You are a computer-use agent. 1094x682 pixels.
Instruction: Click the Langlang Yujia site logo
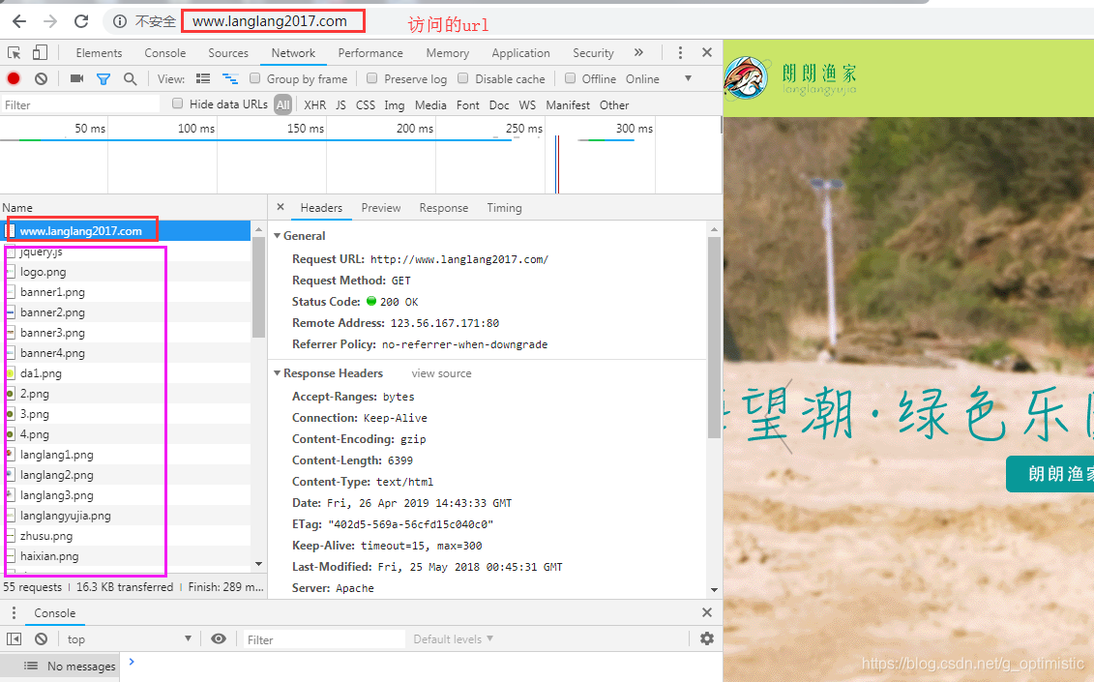tap(746, 78)
